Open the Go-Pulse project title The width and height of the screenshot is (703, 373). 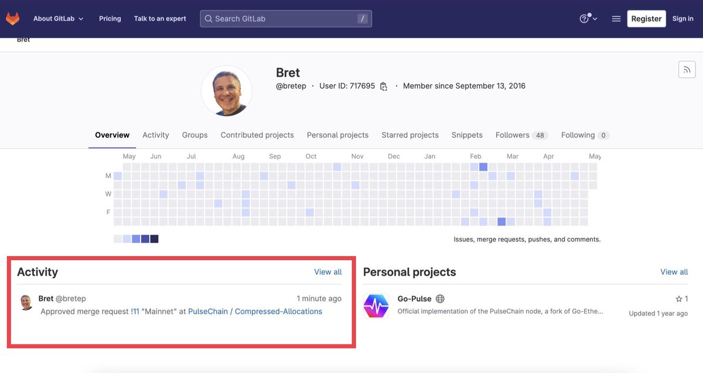(414, 299)
